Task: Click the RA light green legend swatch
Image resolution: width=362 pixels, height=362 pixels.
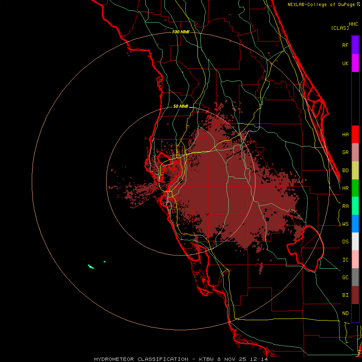Action: pyautogui.click(x=355, y=206)
